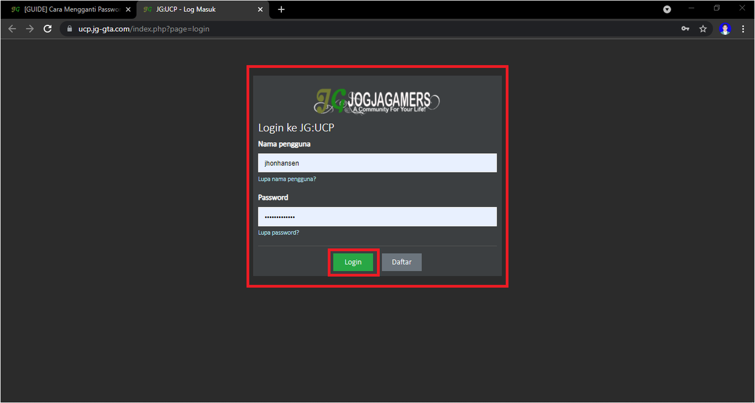Click the 'Login ke JG:UCP' heading
This screenshot has height=403, width=755.
coord(297,128)
